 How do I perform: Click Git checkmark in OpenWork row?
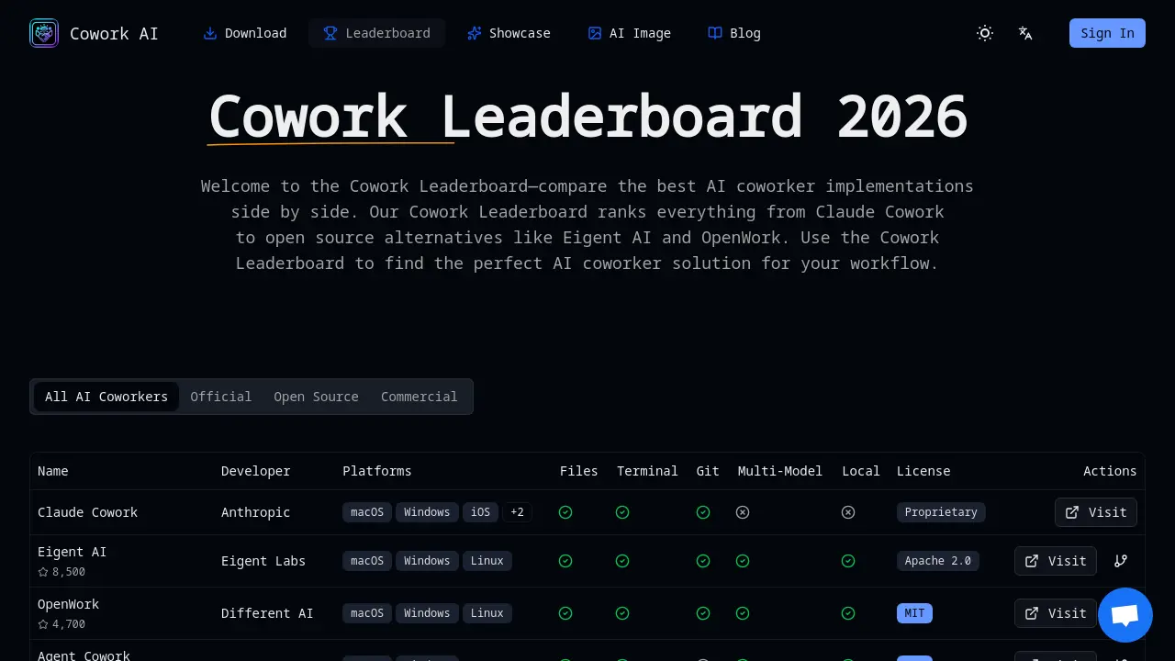coord(703,613)
